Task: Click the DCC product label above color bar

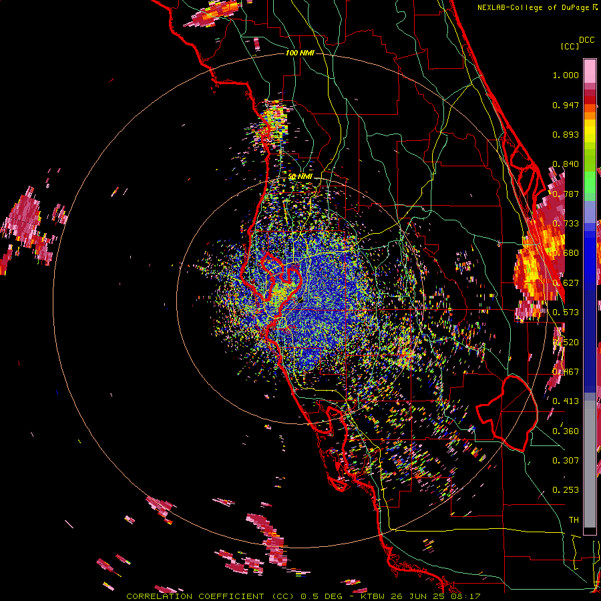Action: pos(586,40)
